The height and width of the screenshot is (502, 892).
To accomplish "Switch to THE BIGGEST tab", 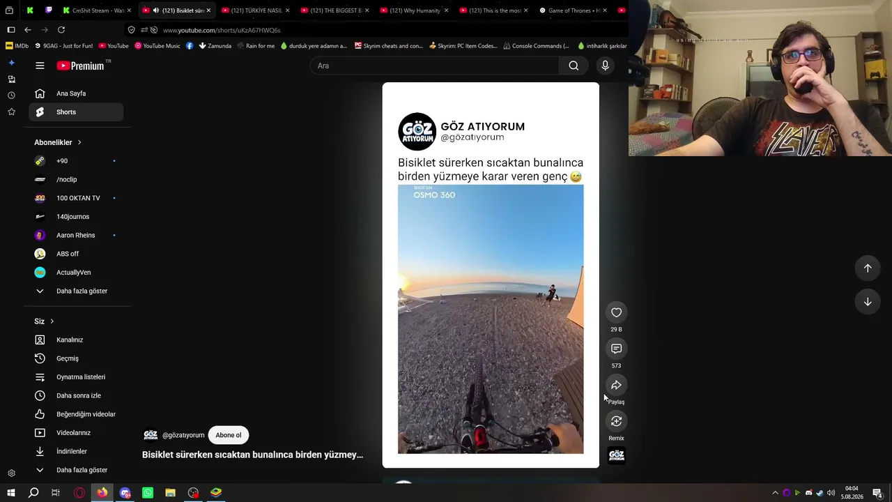I will pos(333,10).
